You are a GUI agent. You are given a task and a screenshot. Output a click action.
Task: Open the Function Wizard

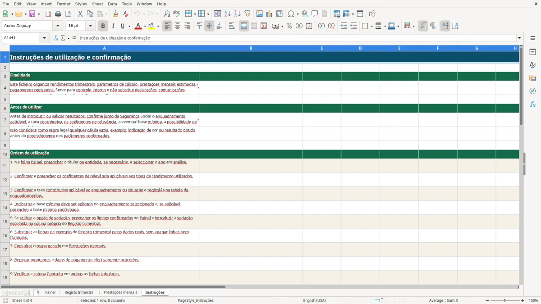[56, 38]
